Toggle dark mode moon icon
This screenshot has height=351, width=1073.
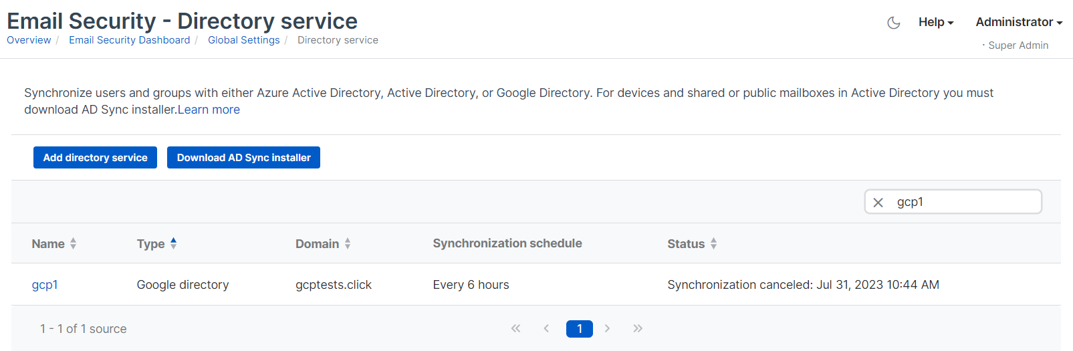point(893,23)
